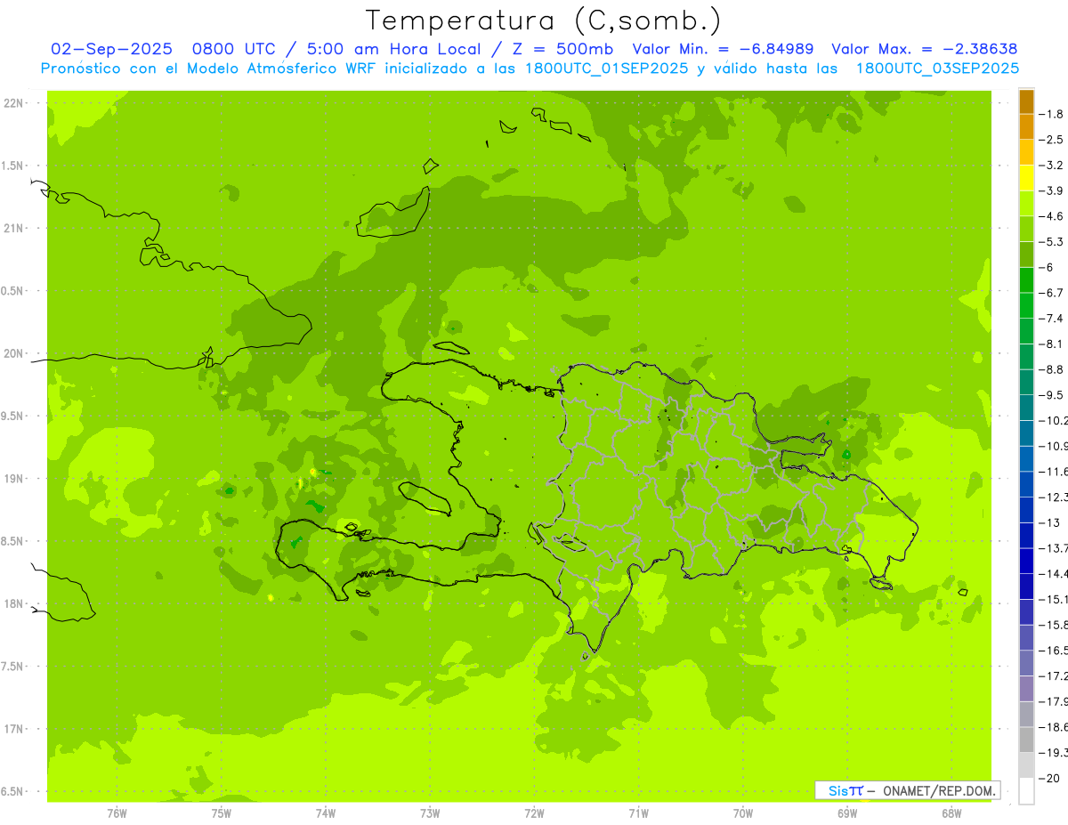Click the blue swatch between -11.6 and -12.3
1068x825 pixels.
point(1026,484)
